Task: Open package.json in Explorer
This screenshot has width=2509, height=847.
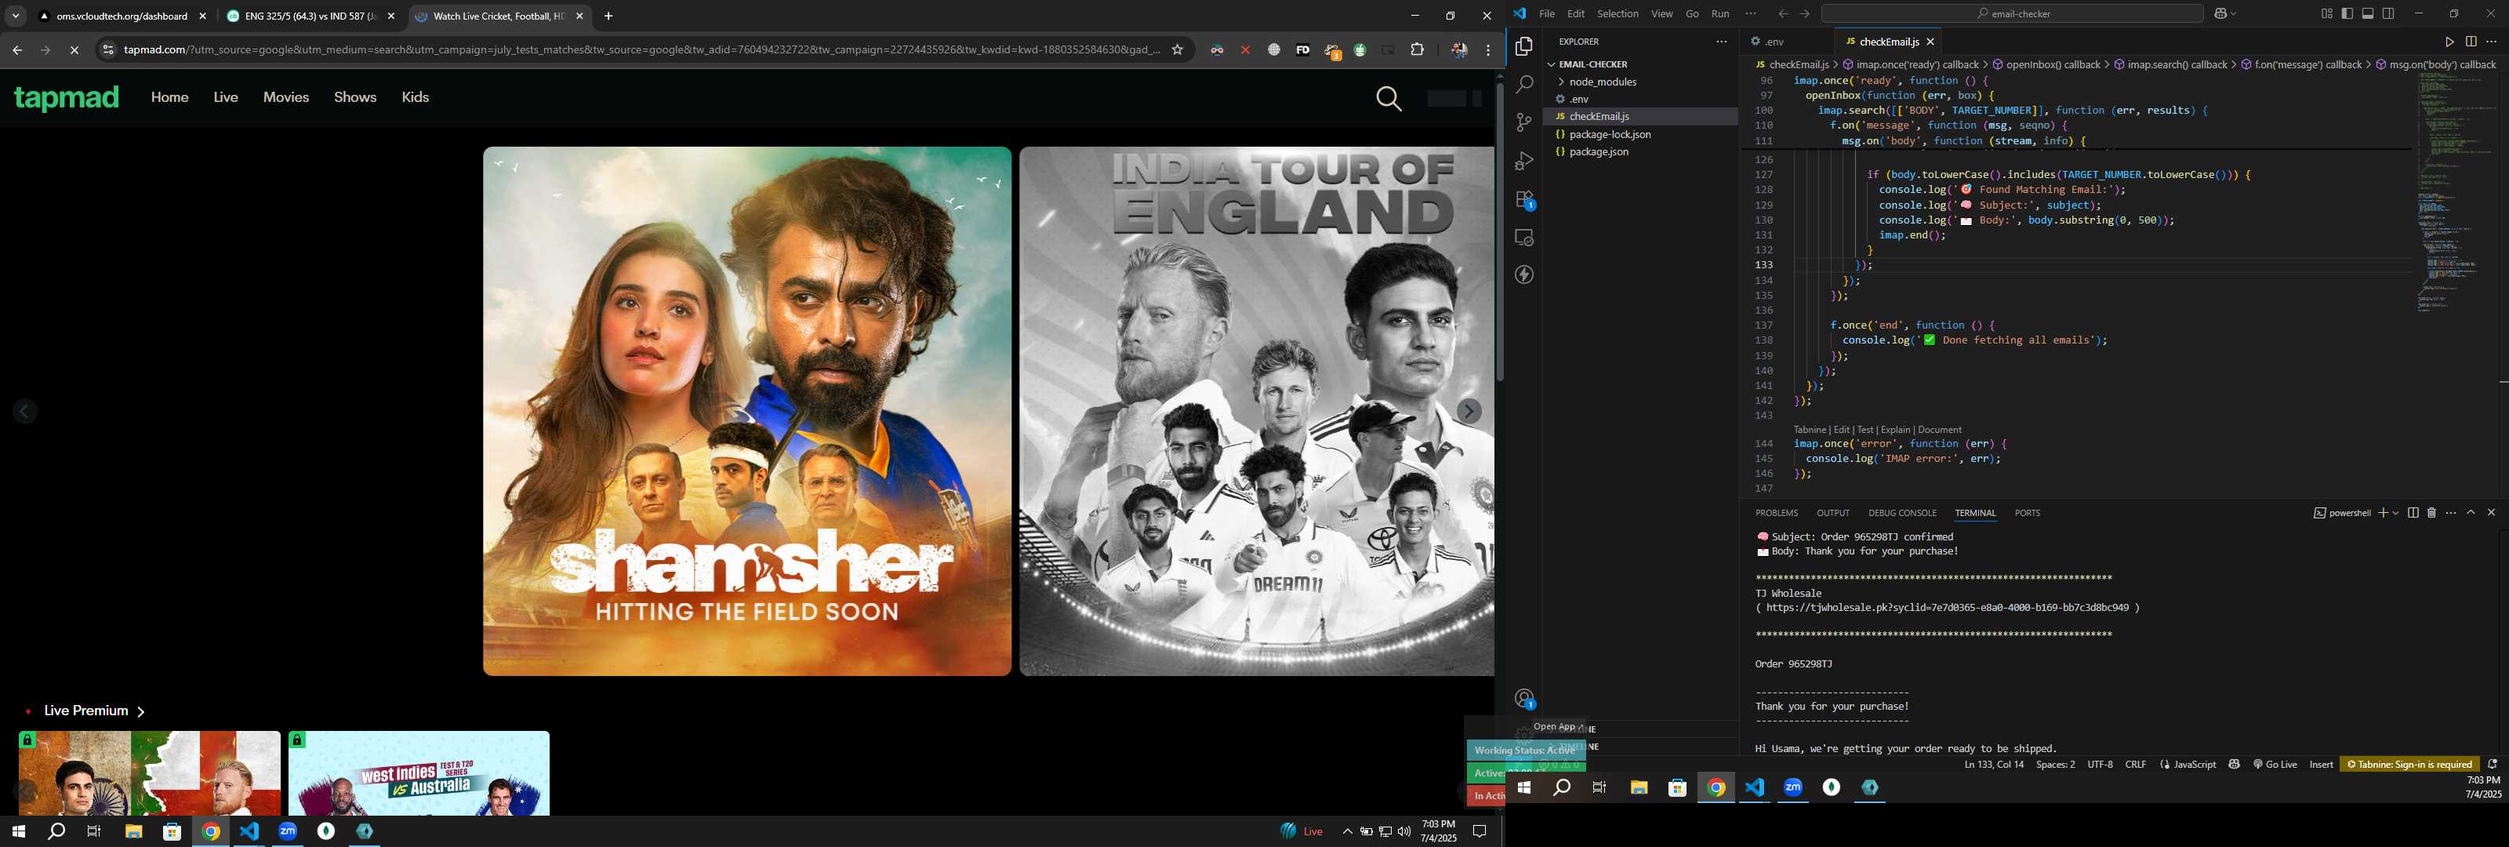Action: pos(1597,152)
